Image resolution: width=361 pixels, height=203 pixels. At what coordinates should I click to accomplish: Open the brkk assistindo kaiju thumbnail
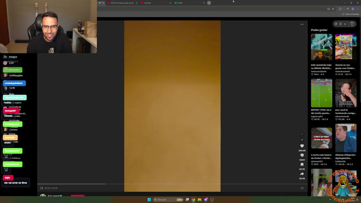pos(322,47)
